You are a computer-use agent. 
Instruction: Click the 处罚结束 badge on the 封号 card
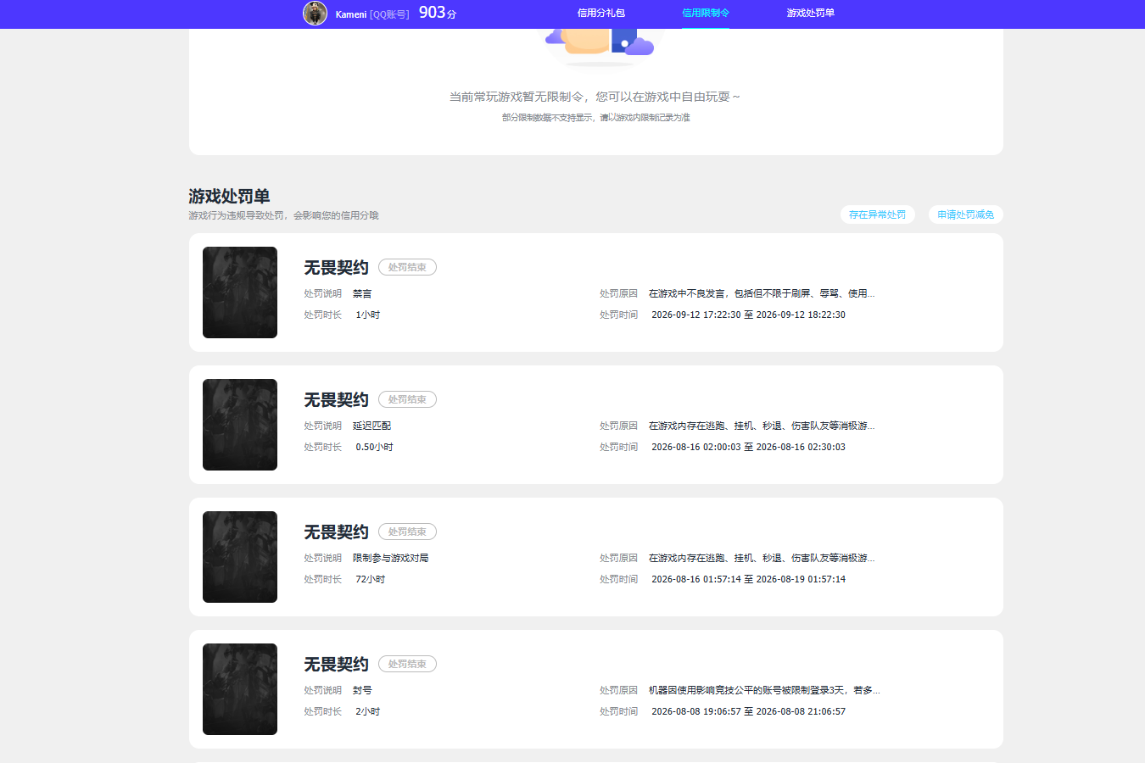point(407,664)
